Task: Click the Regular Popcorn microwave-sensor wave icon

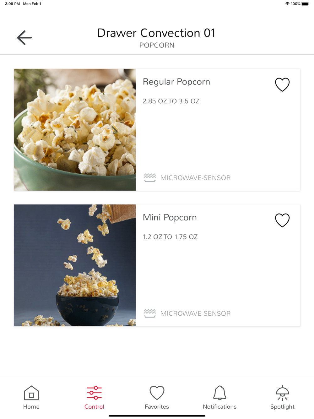Action: click(150, 178)
